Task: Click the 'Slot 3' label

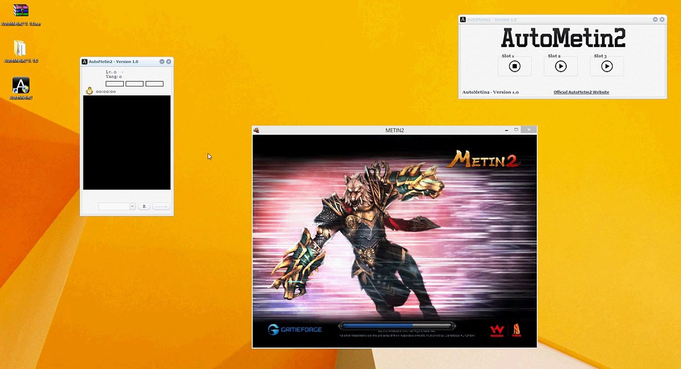Action: [600, 56]
